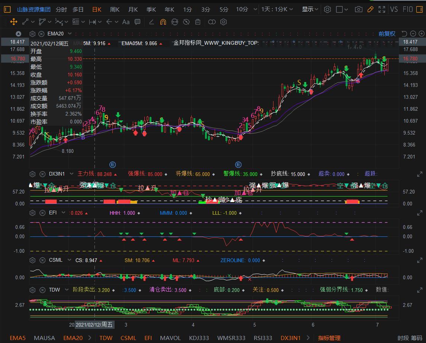Expand EMA20 indicator dropdown
426x343 pixels.
tap(70, 34)
